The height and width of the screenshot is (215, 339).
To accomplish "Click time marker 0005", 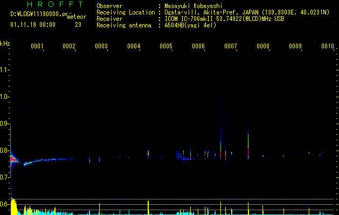I will pyautogui.click(x=166, y=46).
